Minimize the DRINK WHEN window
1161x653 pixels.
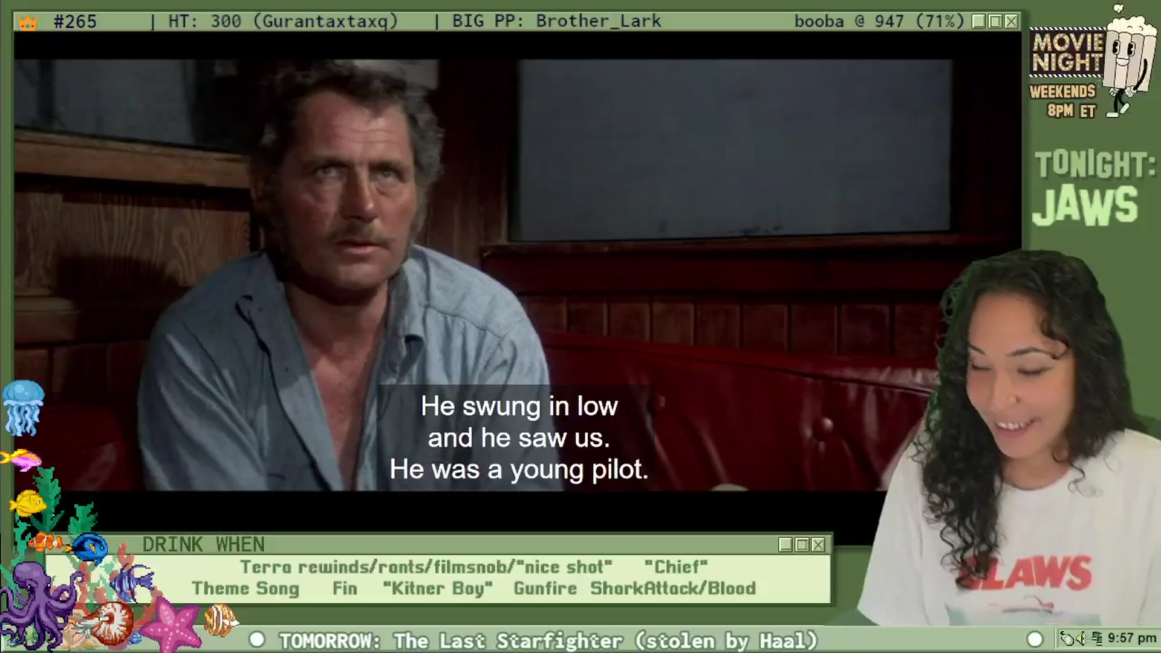[785, 545]
